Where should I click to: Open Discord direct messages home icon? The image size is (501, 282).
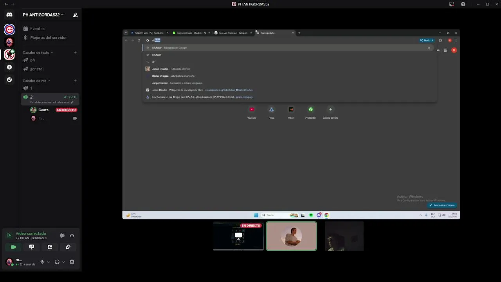9,14
